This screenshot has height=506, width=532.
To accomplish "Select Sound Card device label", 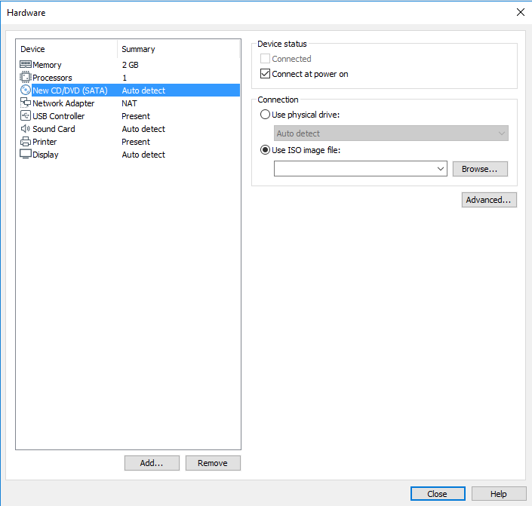I will point(54,129).
